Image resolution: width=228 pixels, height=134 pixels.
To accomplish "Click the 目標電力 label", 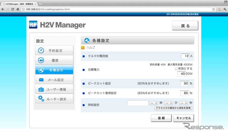I will [x=94, y=70].
